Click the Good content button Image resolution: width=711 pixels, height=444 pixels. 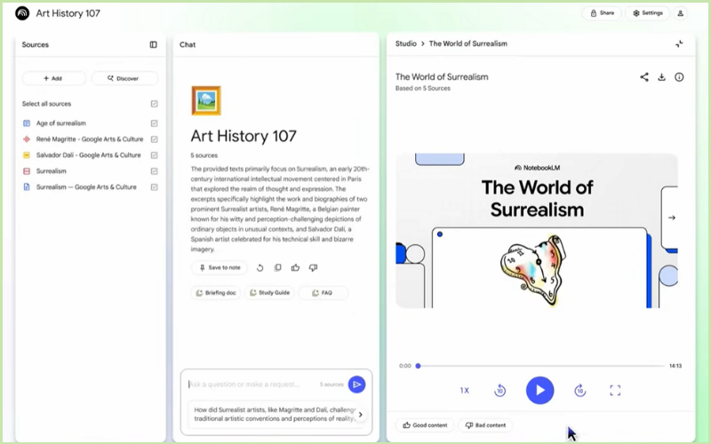tap(425, 425)
